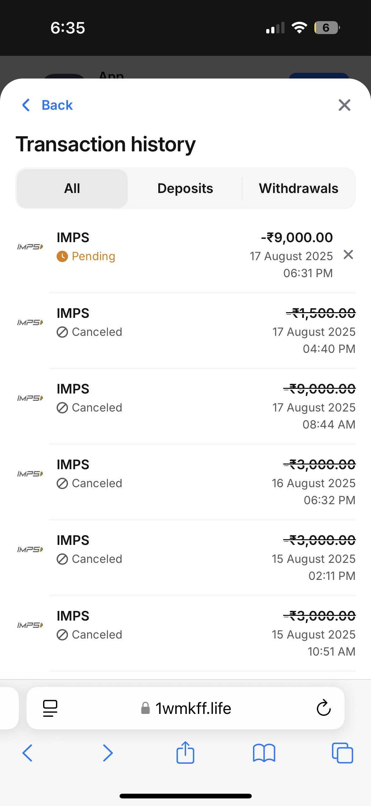Tap the Back link text

57,105
